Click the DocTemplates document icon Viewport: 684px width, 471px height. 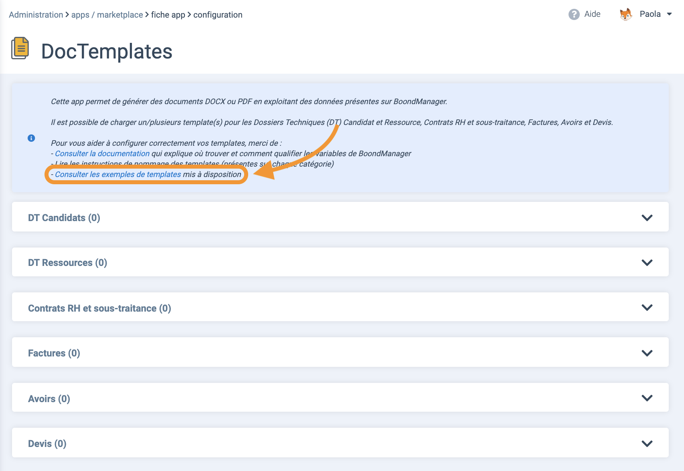tap(20, 48)
